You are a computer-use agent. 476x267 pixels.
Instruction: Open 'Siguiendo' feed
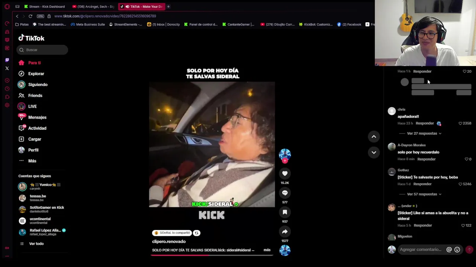pyautogui.click(x=38, y=85)
